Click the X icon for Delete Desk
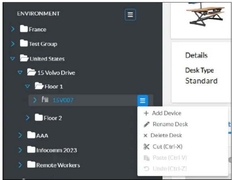The image size is (232, 180). point(145,135)
